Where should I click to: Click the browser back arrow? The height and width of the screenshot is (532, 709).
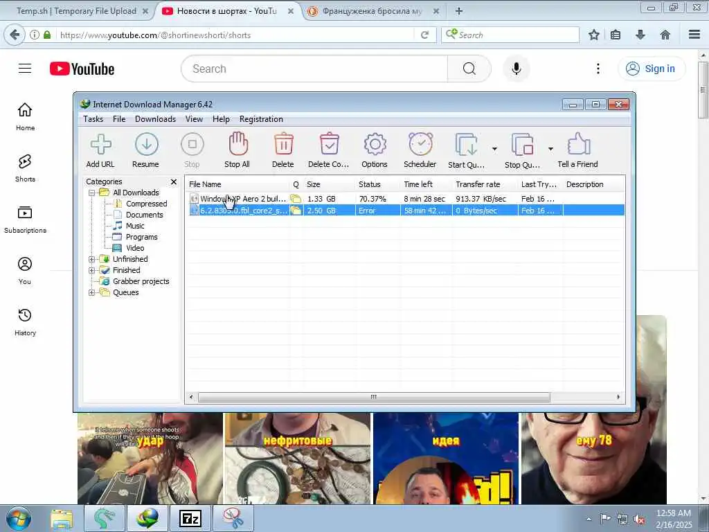click(x=15, y=35)
